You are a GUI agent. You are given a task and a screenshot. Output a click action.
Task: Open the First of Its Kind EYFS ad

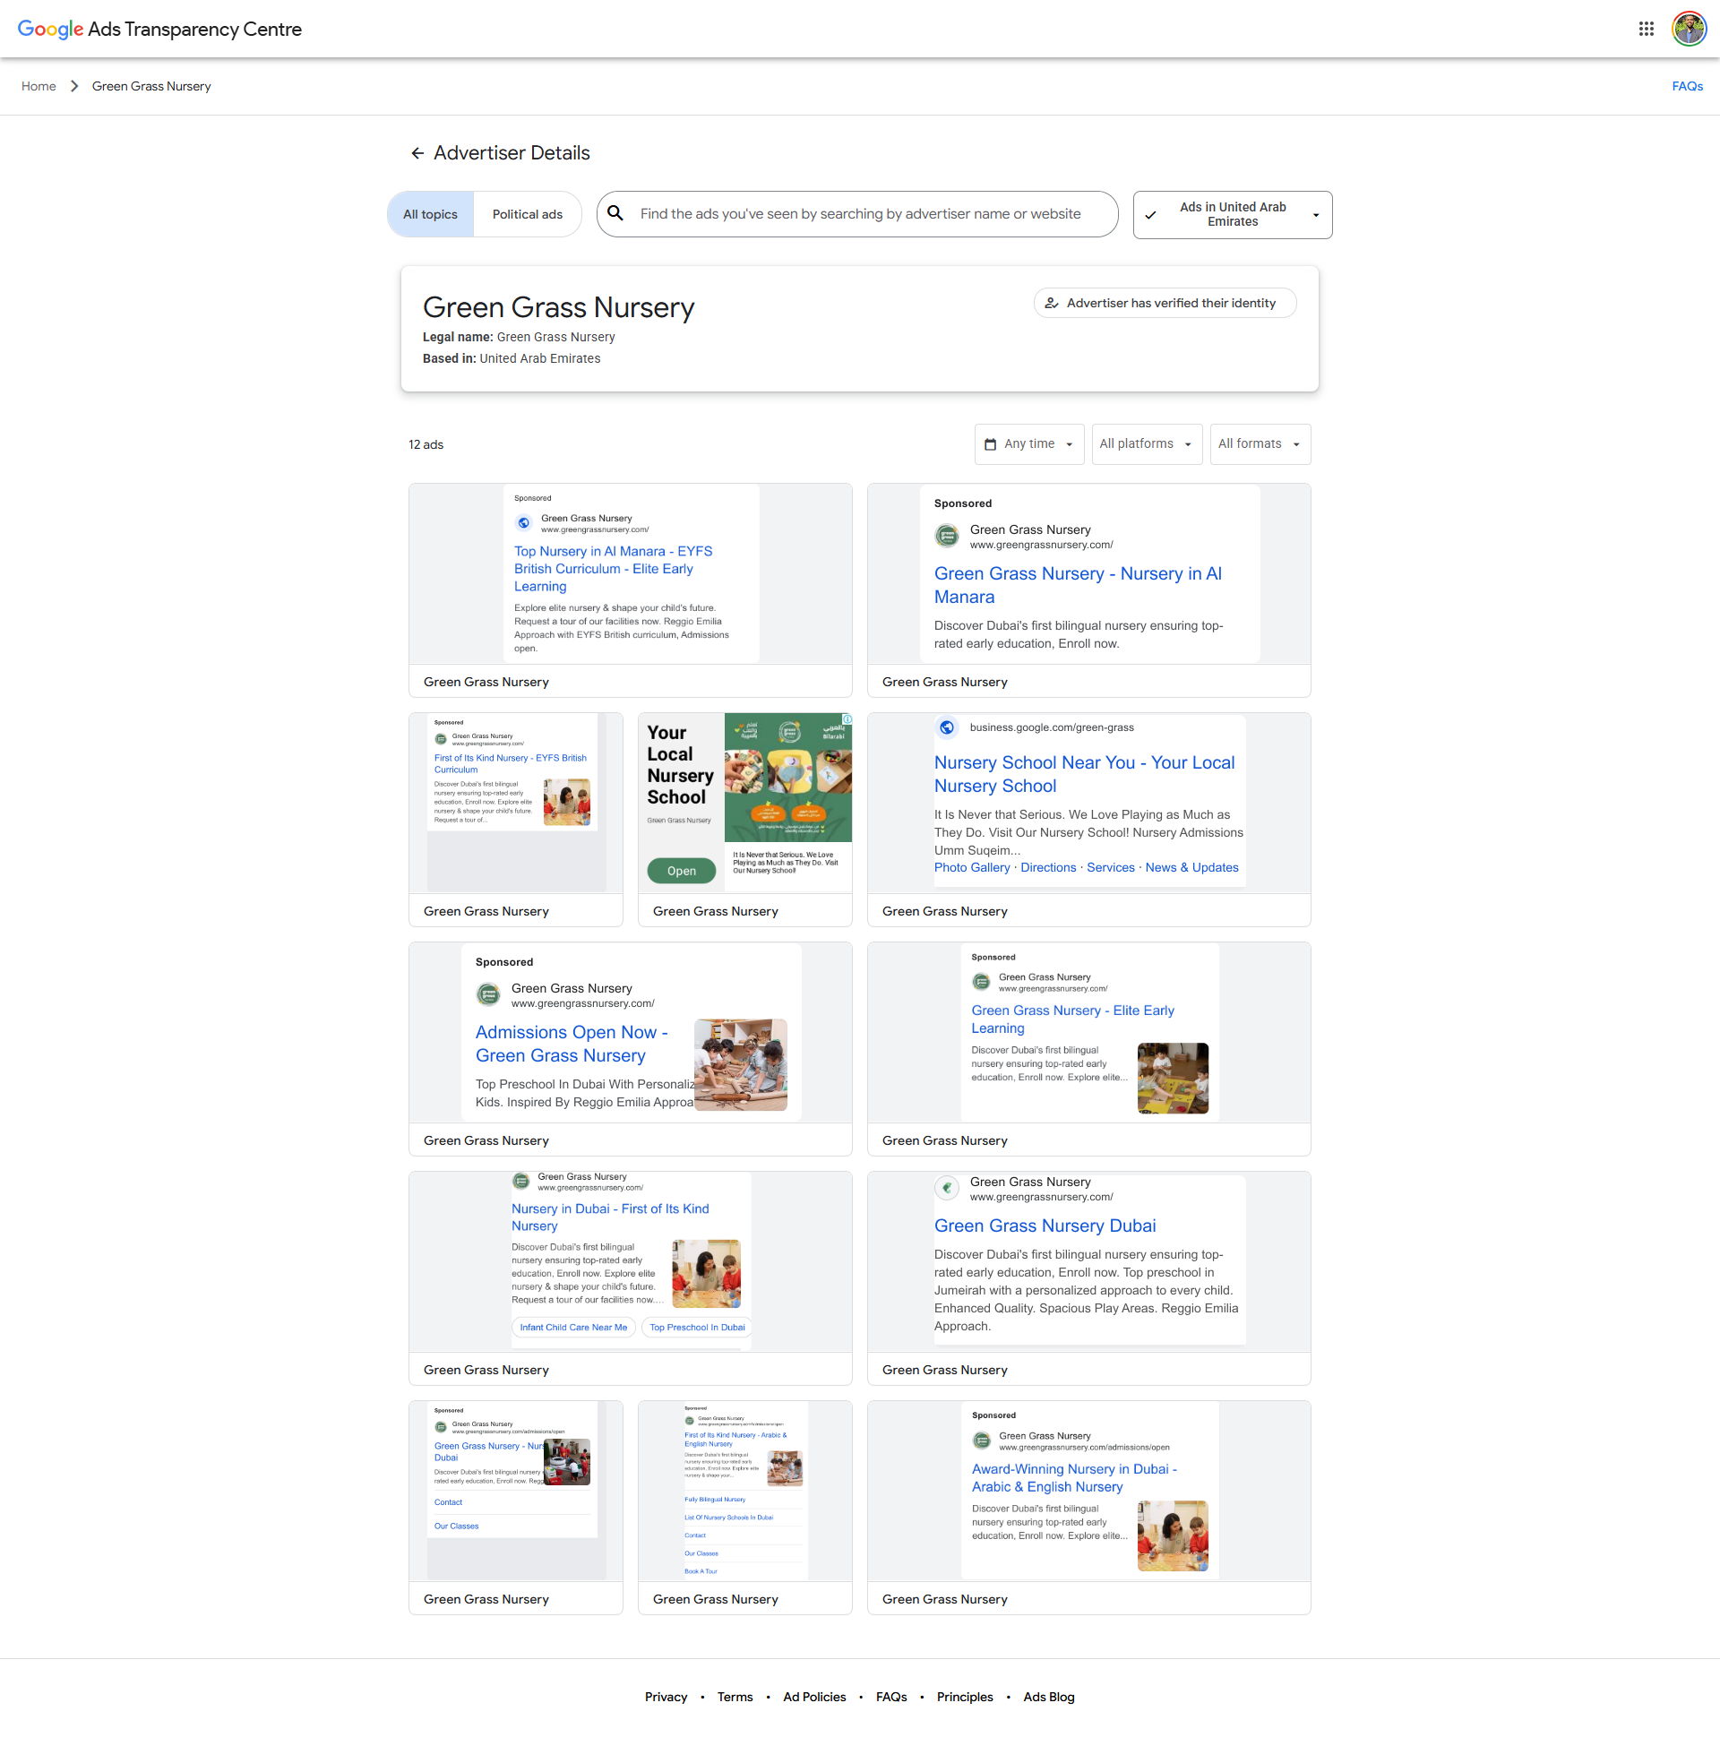516,819
